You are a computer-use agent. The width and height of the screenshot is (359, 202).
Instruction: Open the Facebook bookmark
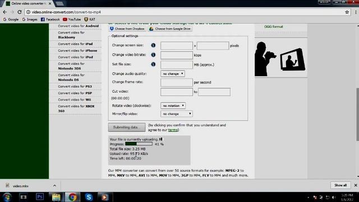pyautogui.click(x=50, y=20)
